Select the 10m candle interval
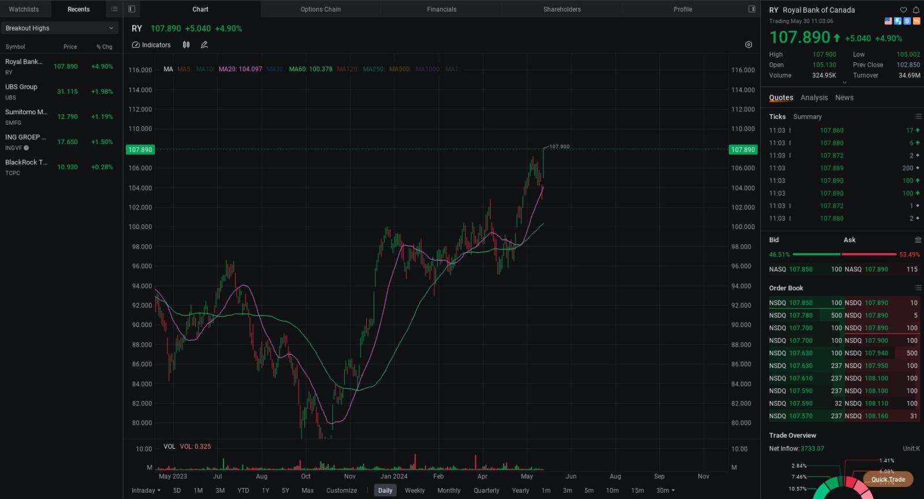This screenshot has height=499, width=924. 612,490
